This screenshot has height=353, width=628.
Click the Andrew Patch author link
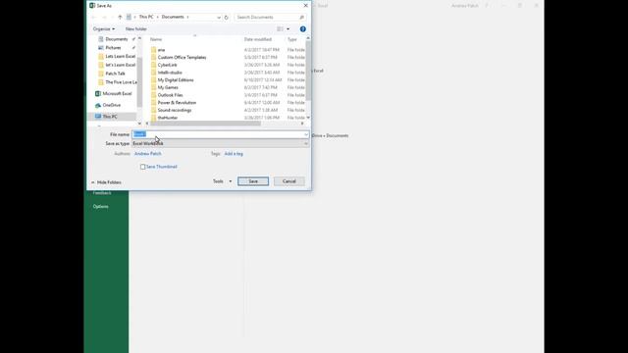(148, 154)
